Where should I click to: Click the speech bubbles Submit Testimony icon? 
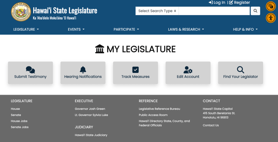(30, 70)
